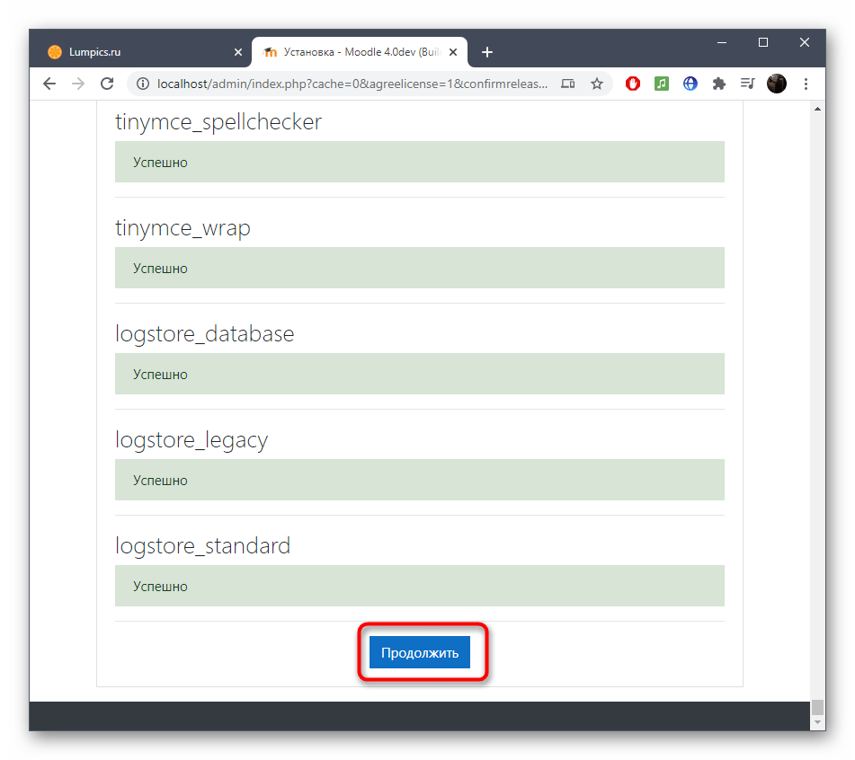
Task: Click Успешно under tinymce_spellchecker
Action: click(160, 163)
